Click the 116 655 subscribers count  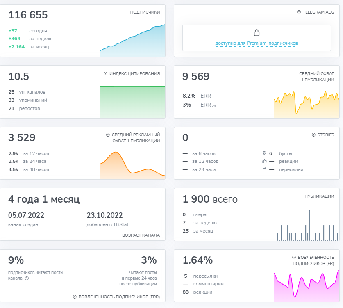pos(28,15)
